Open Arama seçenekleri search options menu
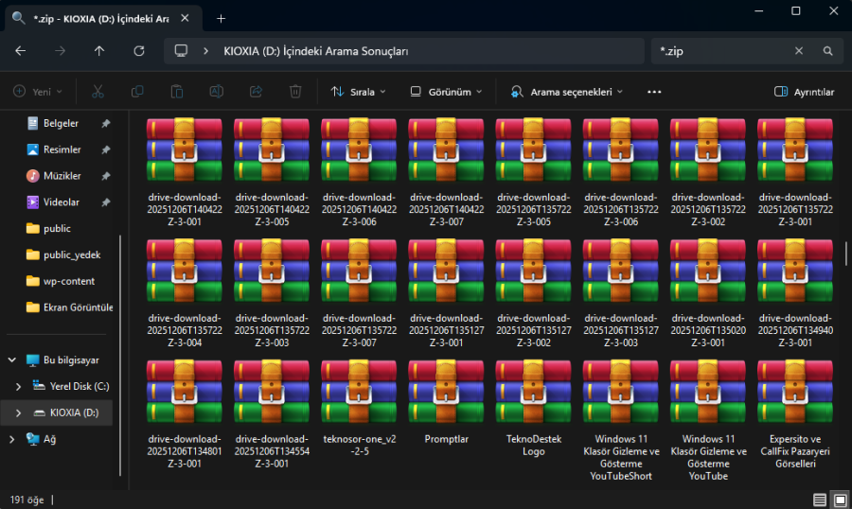The width and height of the screenshot is (852, 509). 566,92
